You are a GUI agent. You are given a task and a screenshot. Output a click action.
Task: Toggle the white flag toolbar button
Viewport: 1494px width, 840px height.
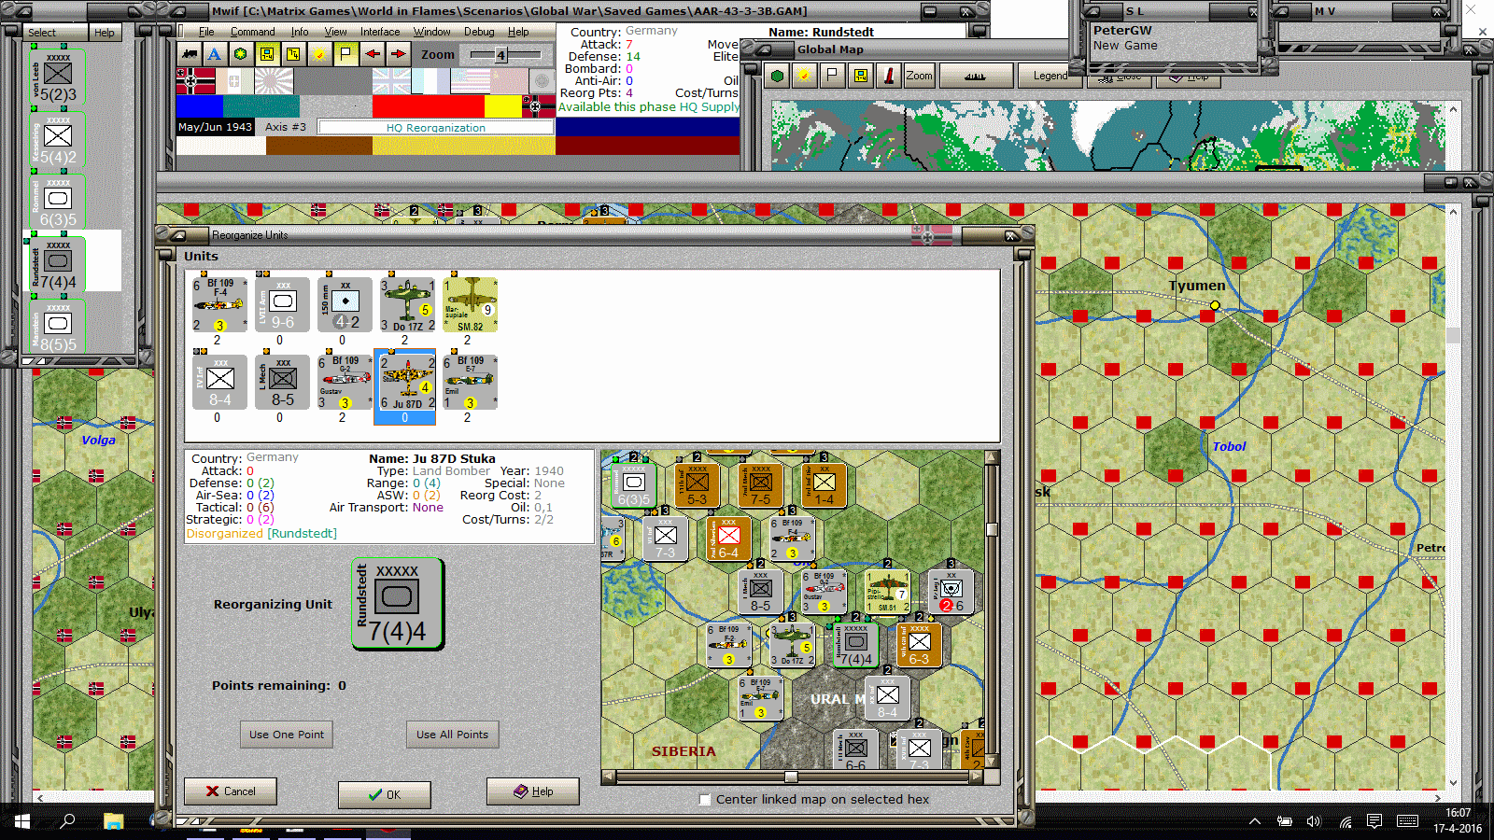pos(345,54)
